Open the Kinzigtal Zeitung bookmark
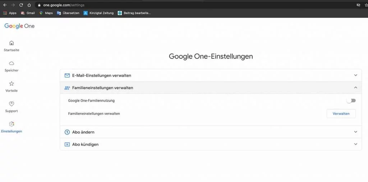Viewport: 368px width, 182px height. point(98,13)
